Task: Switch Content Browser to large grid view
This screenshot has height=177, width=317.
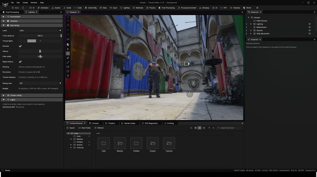Action: point(200,128)
